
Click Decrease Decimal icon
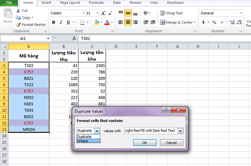[x=239, y=22]
